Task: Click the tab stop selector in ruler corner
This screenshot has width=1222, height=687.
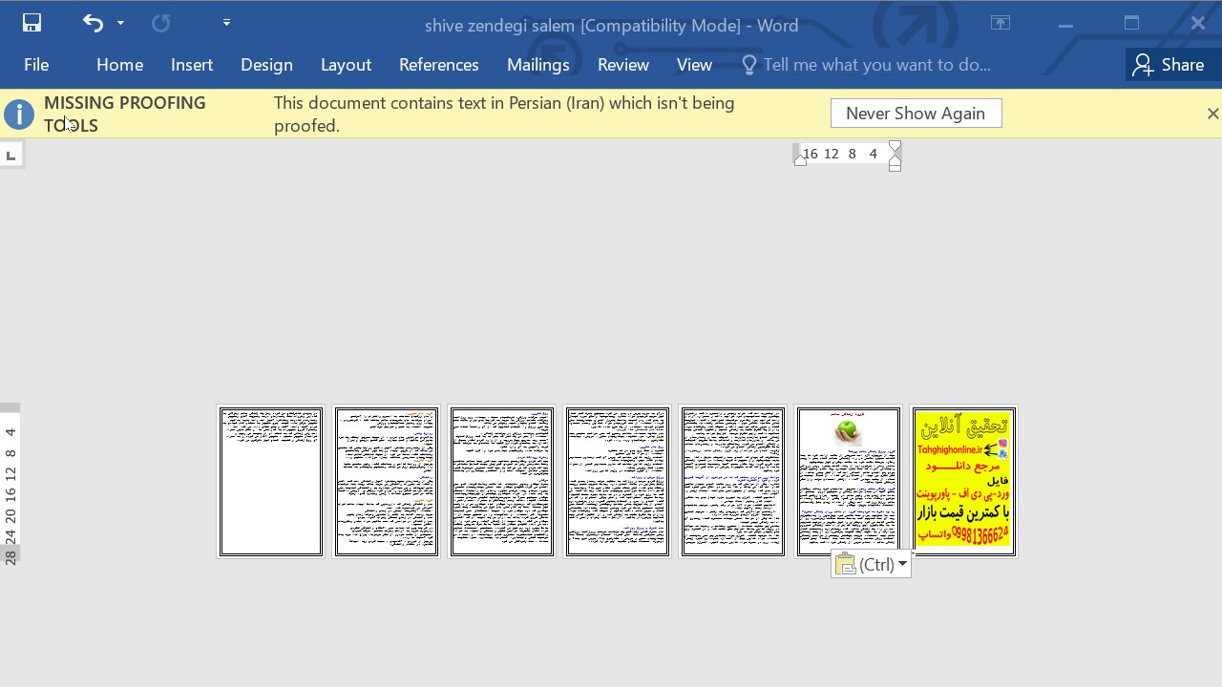Action: coord(11,155)
